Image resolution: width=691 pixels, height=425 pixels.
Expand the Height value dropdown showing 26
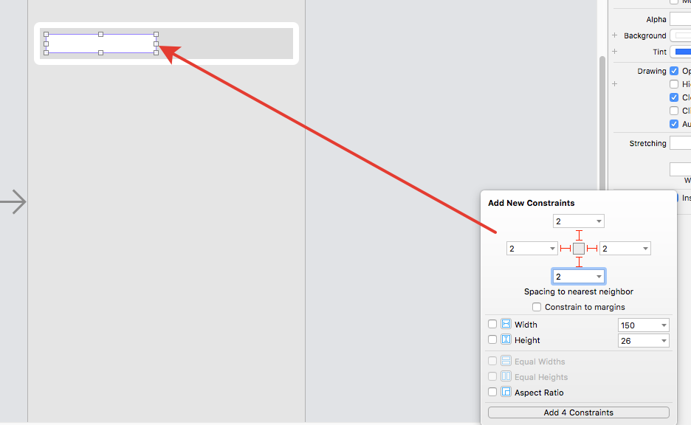click(664, 341)
